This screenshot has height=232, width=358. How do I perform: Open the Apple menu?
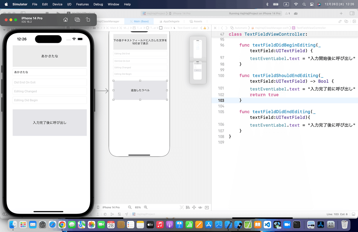pyautogui.click(x=6, y=4)
